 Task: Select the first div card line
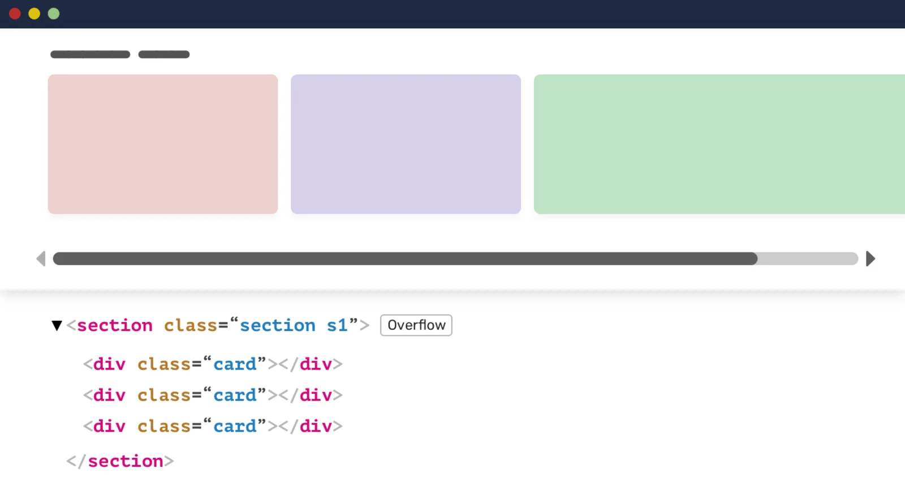pyautogui.click(x=213, y=364)
